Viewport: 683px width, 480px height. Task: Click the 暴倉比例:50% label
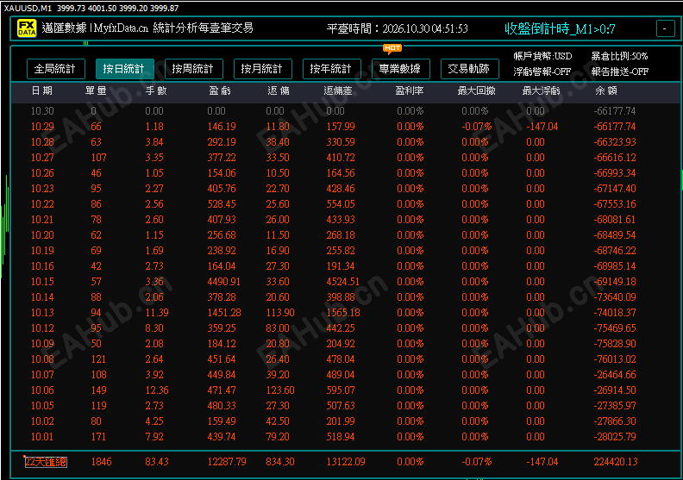pos(619,56)
